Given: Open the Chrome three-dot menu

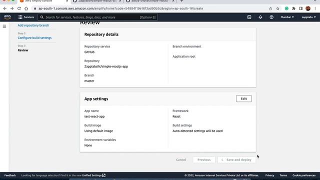Looking at the screenshot, I should click(315, 8).
